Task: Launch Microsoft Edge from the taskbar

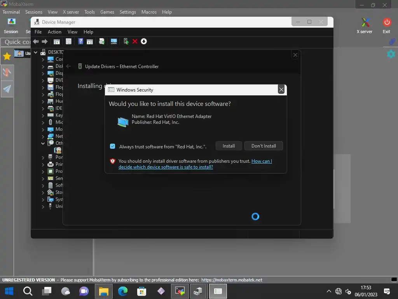Action: (x=123, y=291)
